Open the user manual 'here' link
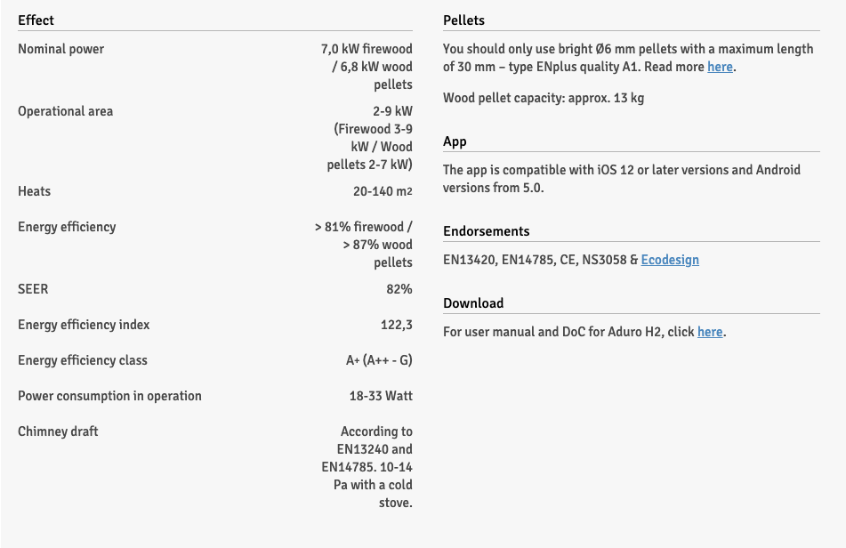Image resolution: width=846 pixels, height=548 pixels. (x=710, y=332)
